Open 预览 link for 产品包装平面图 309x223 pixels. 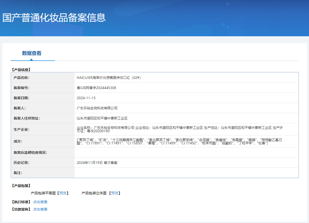pos(63,193)
